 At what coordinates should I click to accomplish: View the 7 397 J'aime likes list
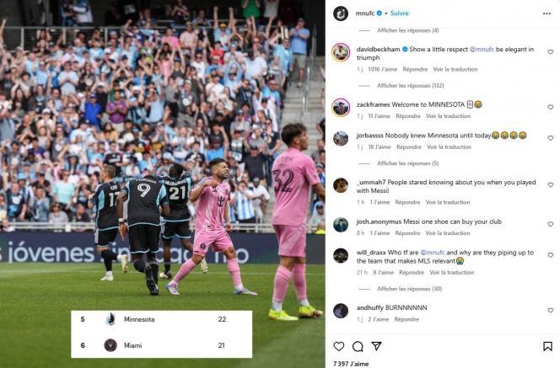click(351, 364)
